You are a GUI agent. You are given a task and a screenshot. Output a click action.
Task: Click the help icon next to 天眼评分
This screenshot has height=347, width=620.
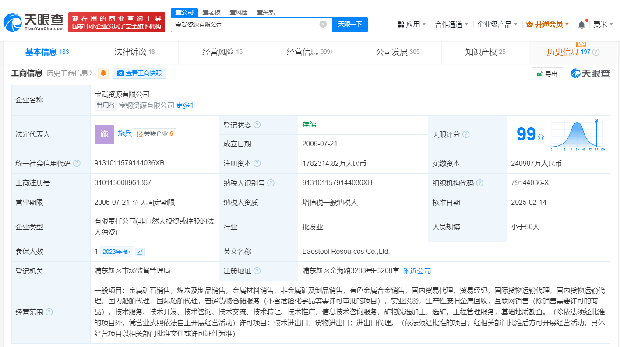[x=466, y=134]
